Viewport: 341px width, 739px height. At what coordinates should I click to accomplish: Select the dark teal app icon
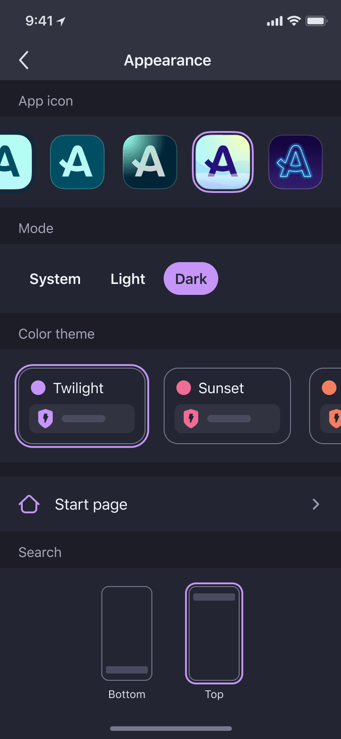[x=77, y=162]
